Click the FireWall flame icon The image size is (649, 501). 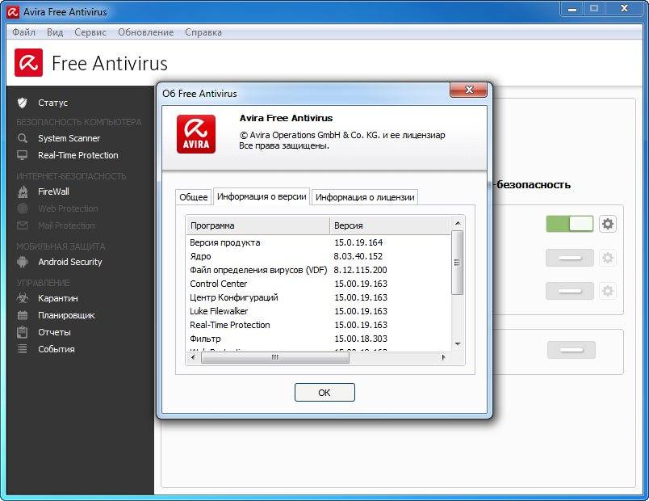(x=23, y=192)
